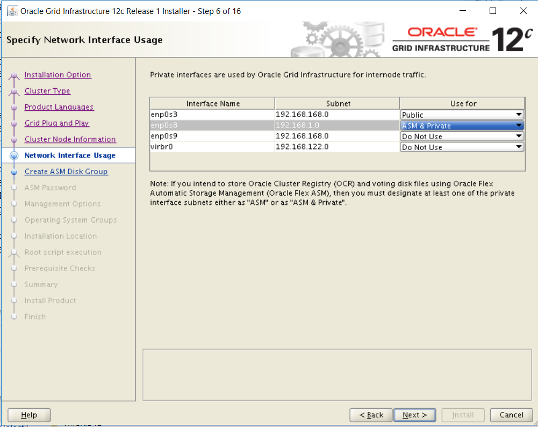
Task: Click the Cluster Node Information bullet icon
Action: coord(14,140)
